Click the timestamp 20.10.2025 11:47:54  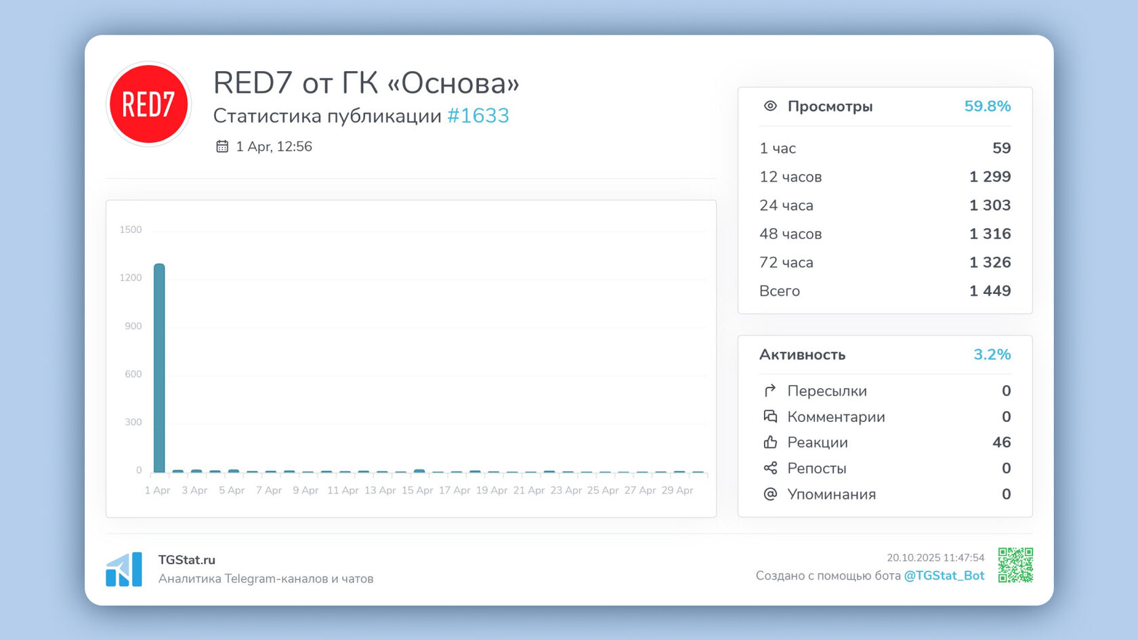(x=935, y=558)
